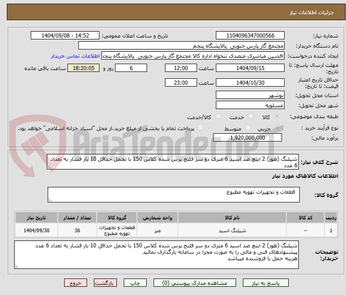Image resolution: width=346 pixels, height=295 pixels.
Task: Click the need date cell 1404/09/30
Action: [36, 230]
